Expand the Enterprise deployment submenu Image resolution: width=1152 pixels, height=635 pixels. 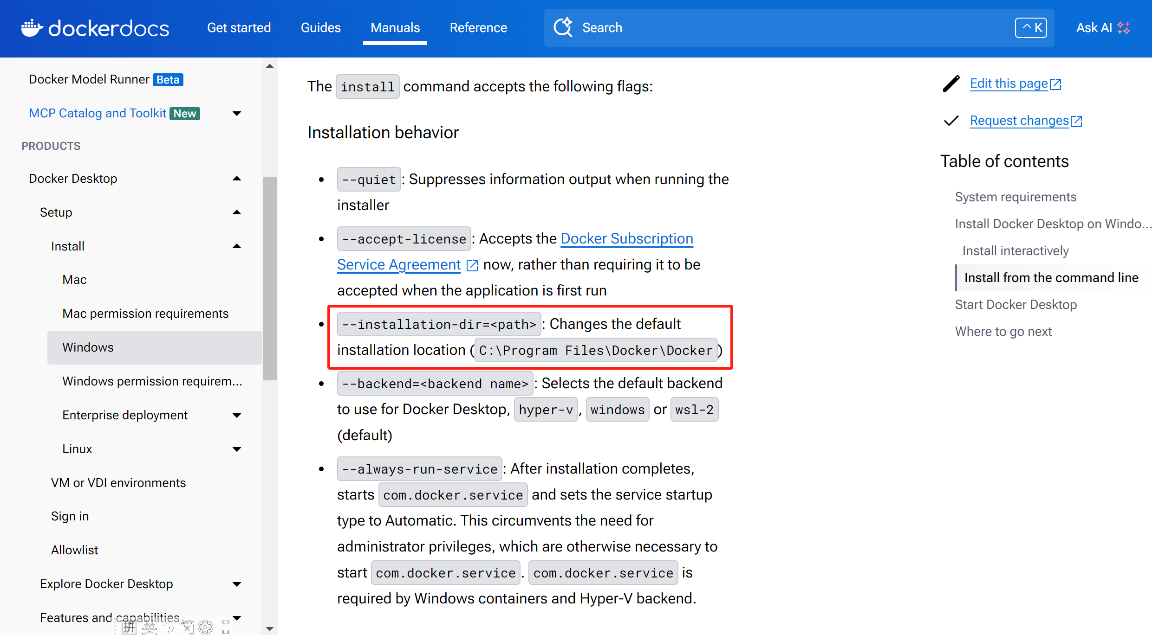tap(237, 416)
